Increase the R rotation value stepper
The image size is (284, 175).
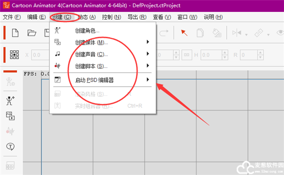click(x=260, y=53)
